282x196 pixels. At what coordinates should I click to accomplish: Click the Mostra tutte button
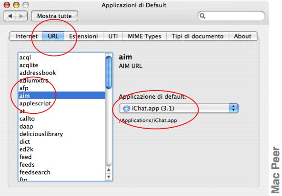[54, 16]
